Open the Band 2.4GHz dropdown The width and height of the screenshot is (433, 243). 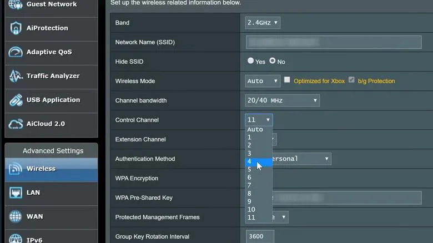click(x=263, y=23)
